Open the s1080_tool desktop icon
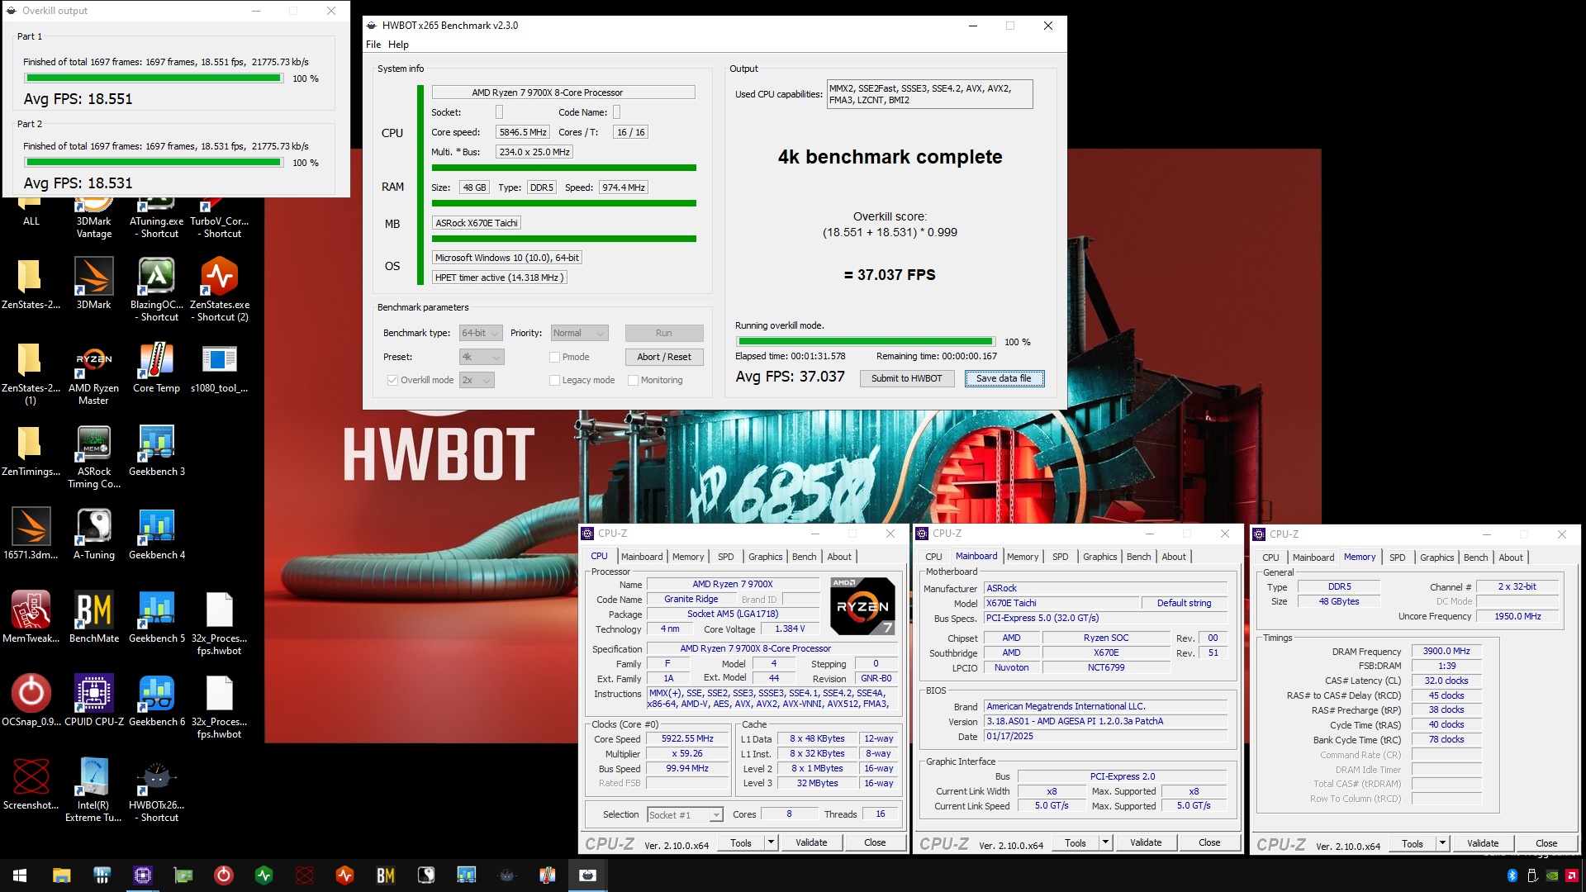The height and width of the screenshot is (892, 1586). coord(220,368)
